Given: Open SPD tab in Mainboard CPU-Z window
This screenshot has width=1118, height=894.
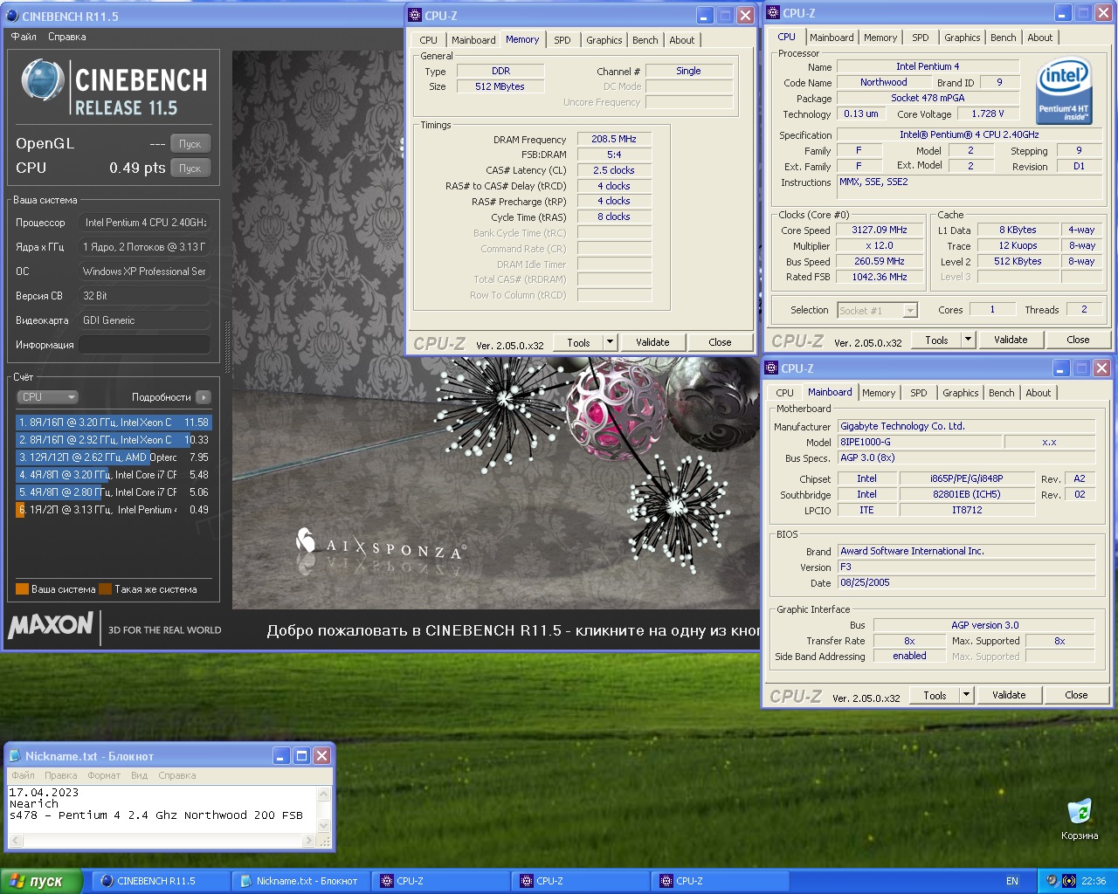Looking at the screenshot, I should pyautogui.click(x=919, y=393).
